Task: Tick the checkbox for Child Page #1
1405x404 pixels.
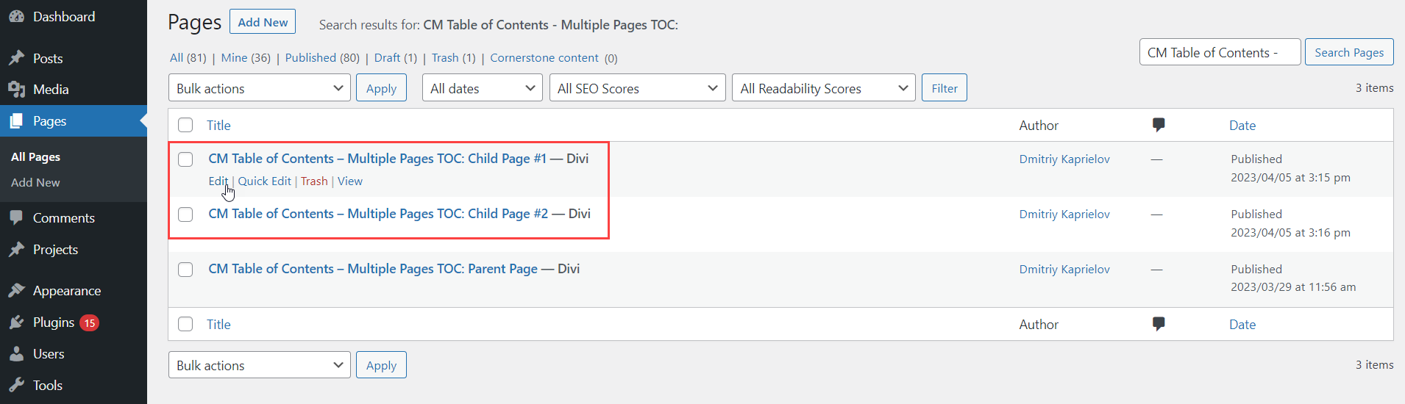Action: pyautogui.click(x=185, y=159)
